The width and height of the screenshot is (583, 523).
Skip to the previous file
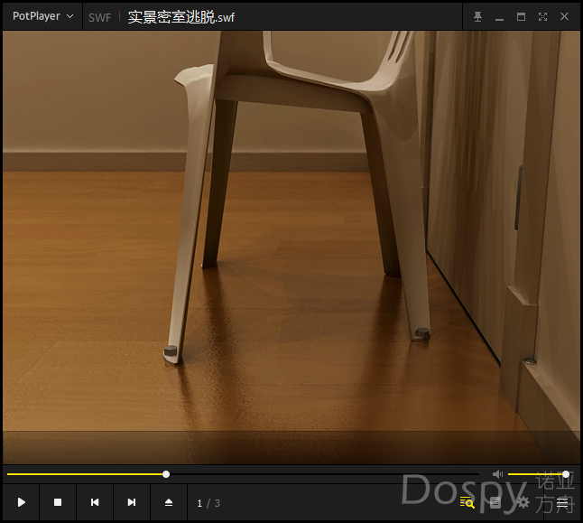(x=95, y=502)
